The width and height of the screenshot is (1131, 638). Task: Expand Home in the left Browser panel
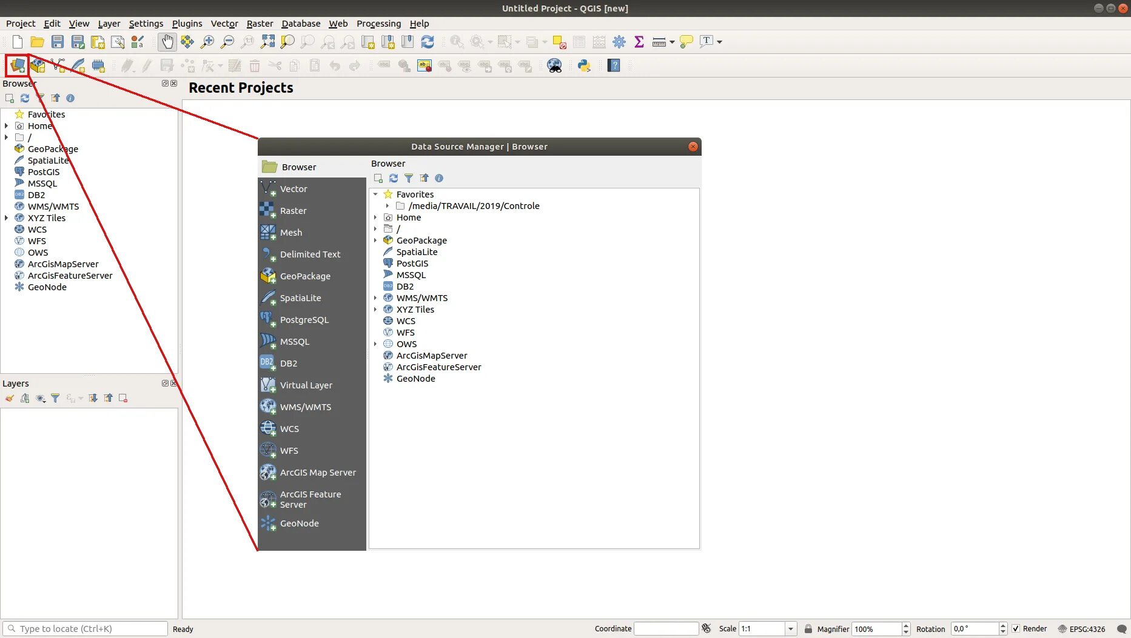[x=6, y=126]
